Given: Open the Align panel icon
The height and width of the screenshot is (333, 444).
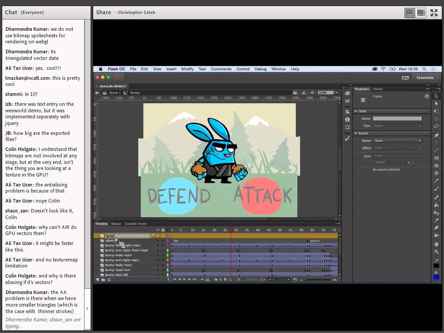Looking at the screenshot, I should (x=347, y=112).
